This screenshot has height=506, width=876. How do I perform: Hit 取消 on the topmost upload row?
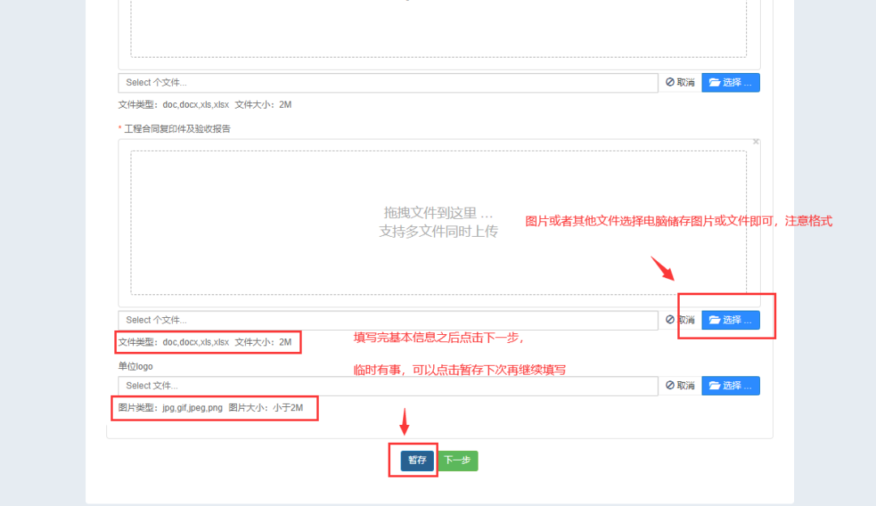coord(680,83)
